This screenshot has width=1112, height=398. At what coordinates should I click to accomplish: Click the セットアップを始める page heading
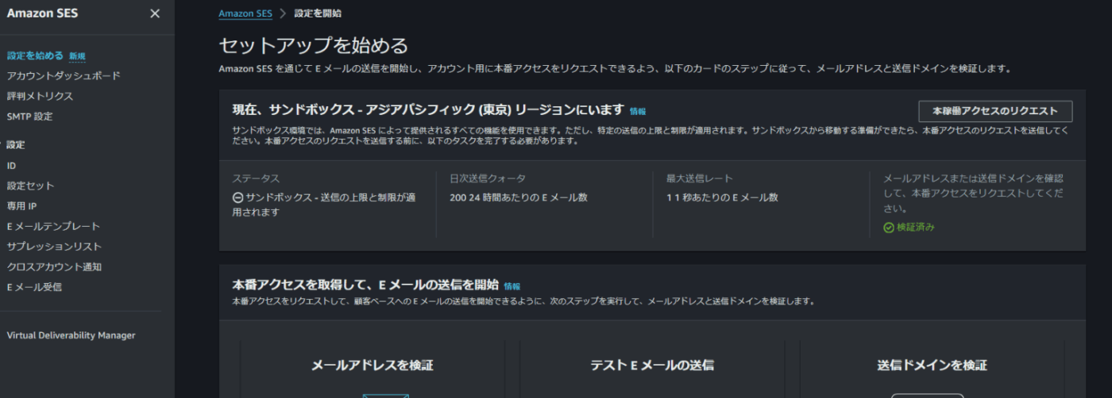coord(313,45)
